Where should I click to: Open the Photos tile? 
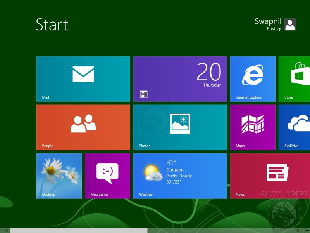180,127
